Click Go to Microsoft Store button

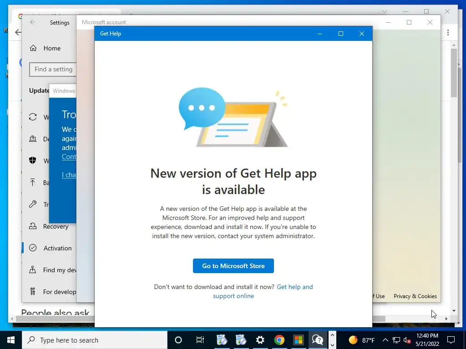(x=233, y=266)
